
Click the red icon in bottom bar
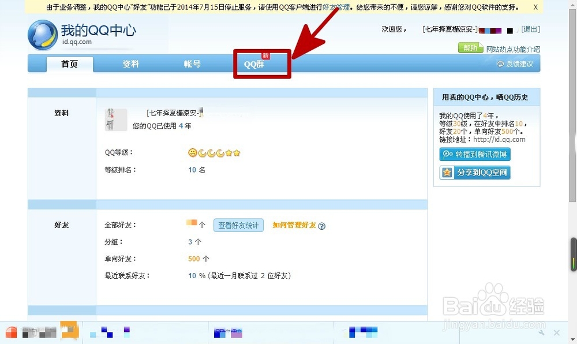click(x=11, y=332)
